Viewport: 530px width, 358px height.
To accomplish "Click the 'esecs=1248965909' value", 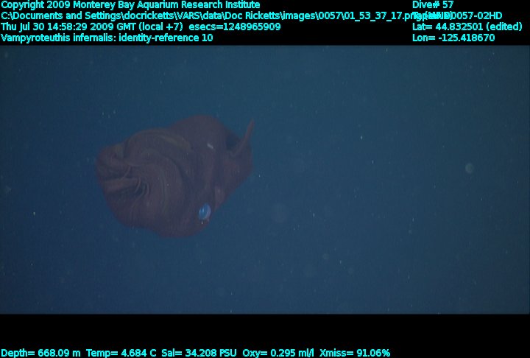I will click(235, 27).
